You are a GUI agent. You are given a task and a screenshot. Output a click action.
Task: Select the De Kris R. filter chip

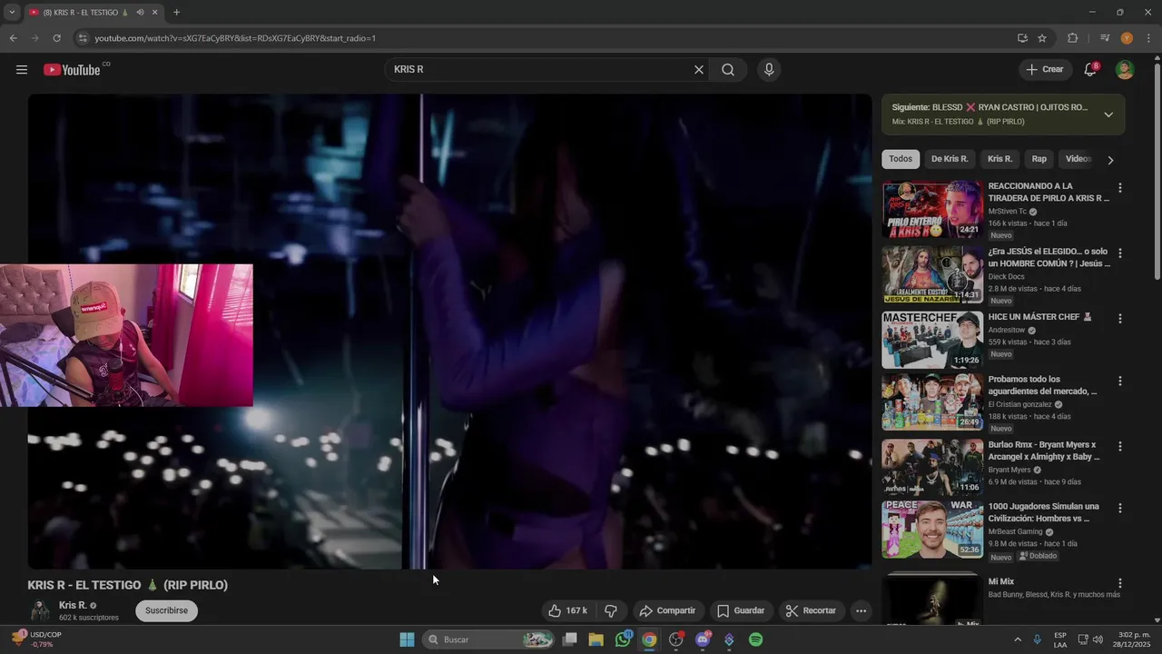point(950,159)
